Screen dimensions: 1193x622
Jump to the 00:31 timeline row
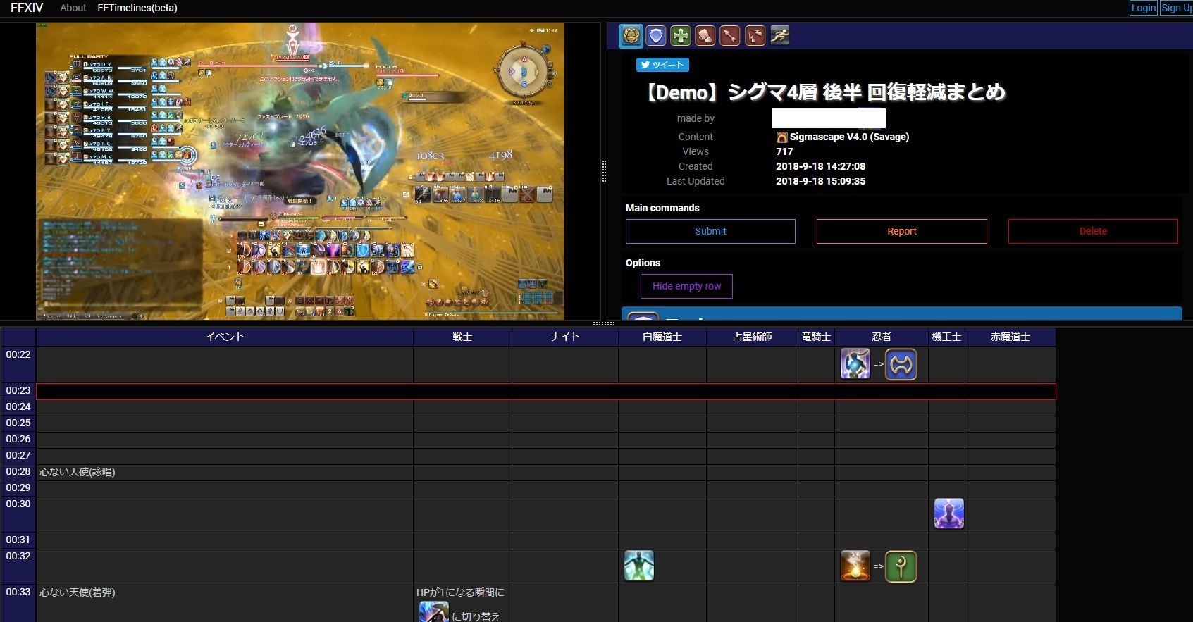coord(18,540)
